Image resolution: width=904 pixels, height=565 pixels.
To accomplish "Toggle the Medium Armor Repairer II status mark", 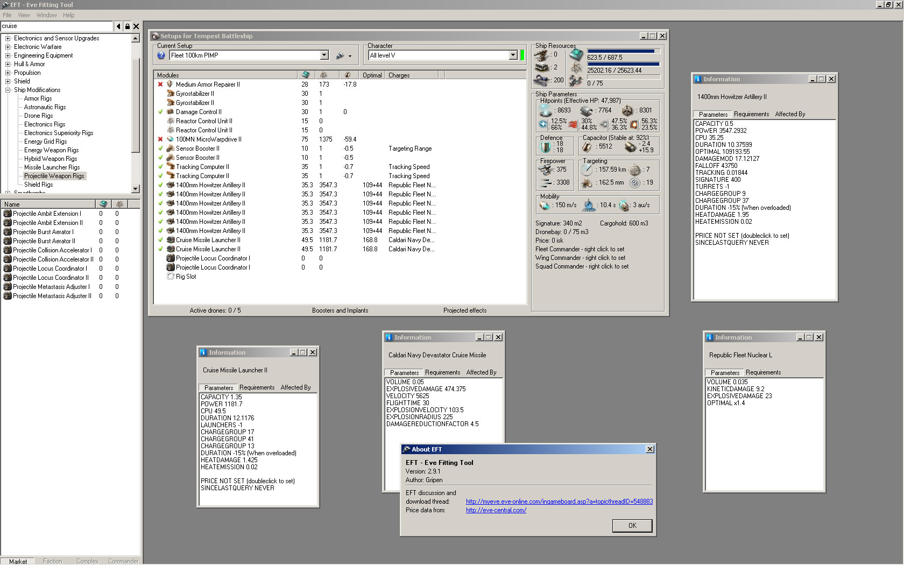I will coord(160,84).
